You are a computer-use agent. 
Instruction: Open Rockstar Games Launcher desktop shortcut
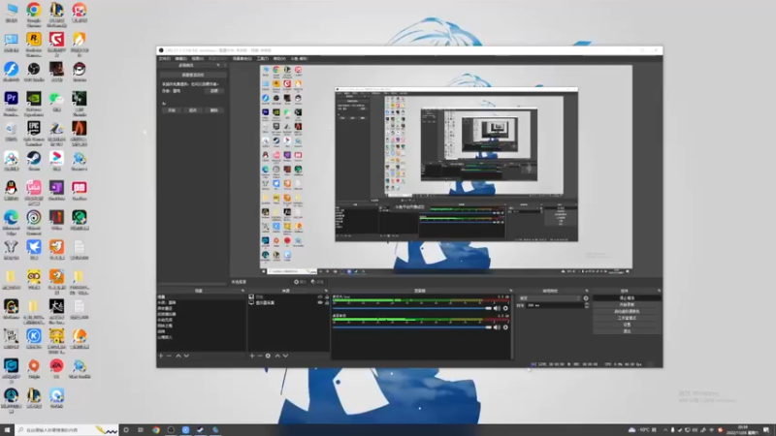(x=34, y=45)
